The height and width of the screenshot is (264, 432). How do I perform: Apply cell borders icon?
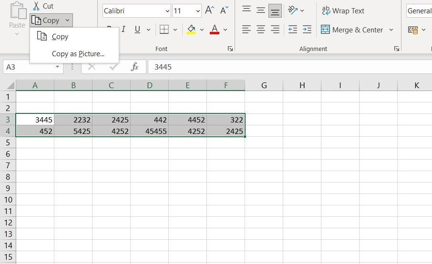[x=164, y=29]
